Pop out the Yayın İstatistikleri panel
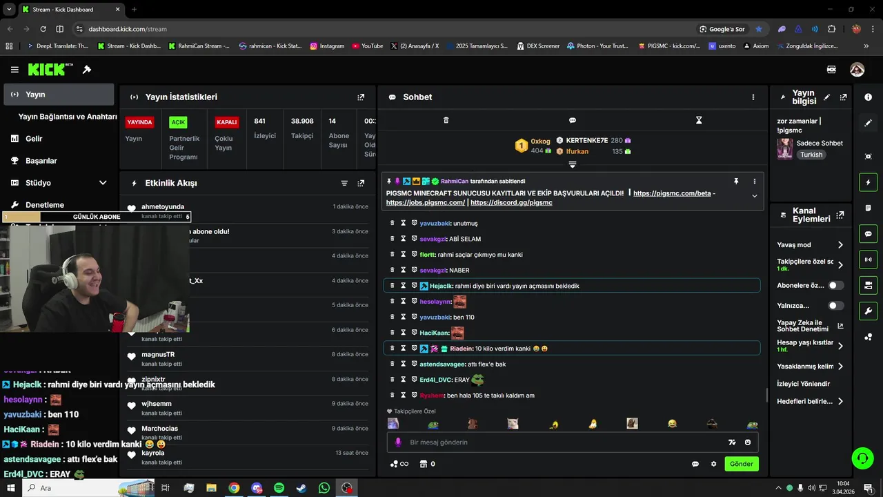The height and width of the screenshot is (497, 883). [x=361, y=97]
